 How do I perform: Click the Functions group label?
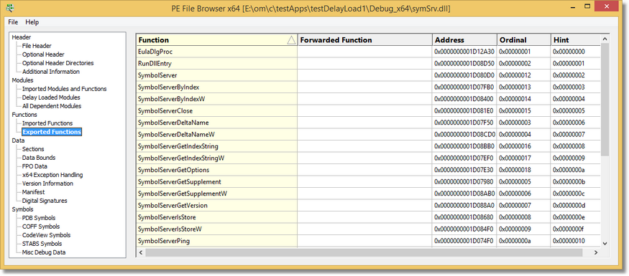(x=24, y=115)
